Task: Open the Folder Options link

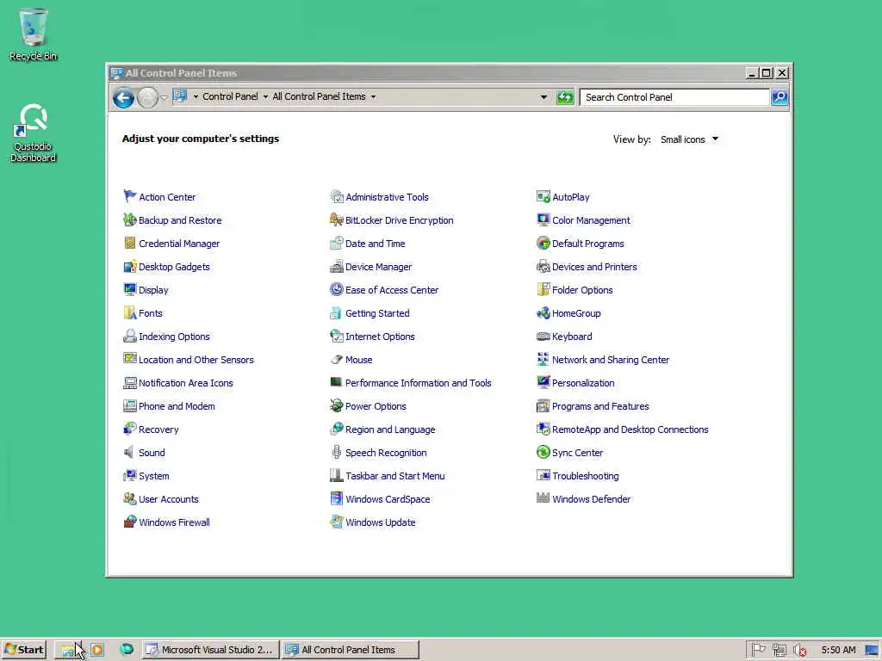Action: (x=582, y=290)
